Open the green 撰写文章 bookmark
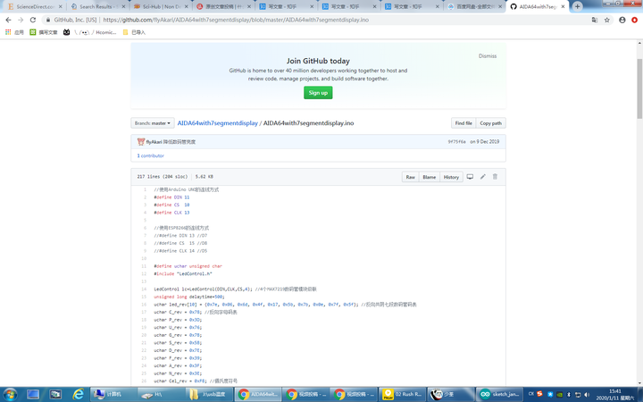Screen dimensions: 643x402 tap(44, 32)
